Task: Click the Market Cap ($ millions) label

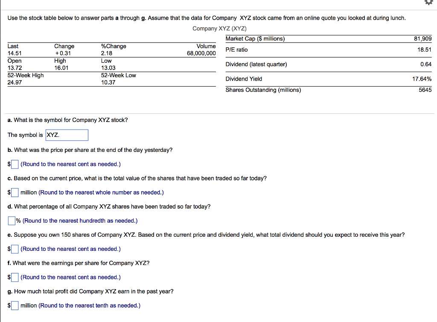Action: 255,39
